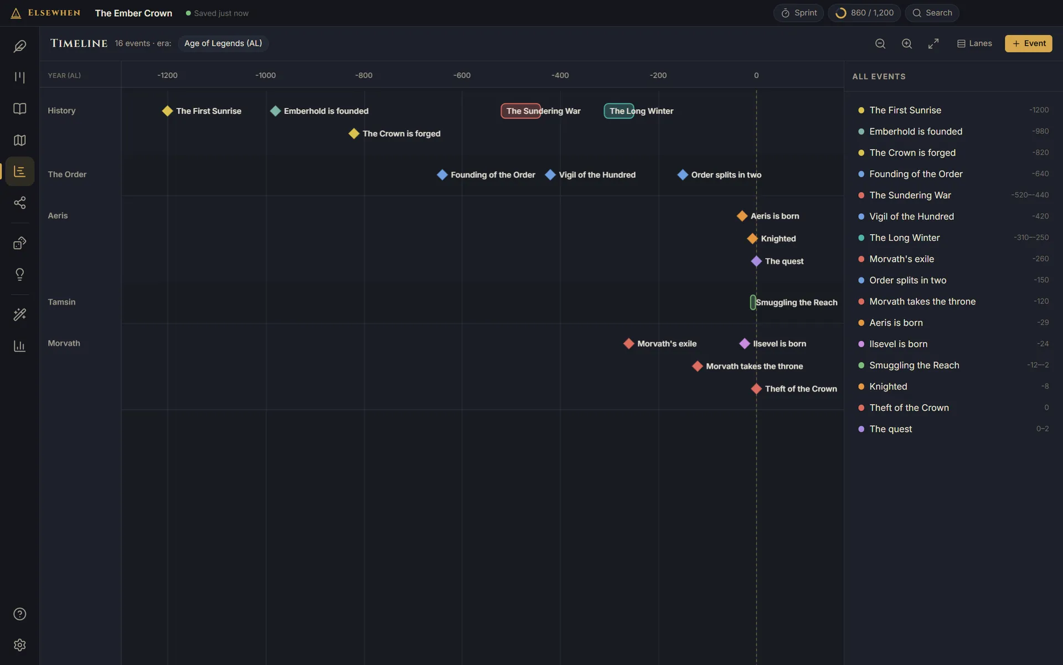Open The quest in All Events list

point(953,429)
